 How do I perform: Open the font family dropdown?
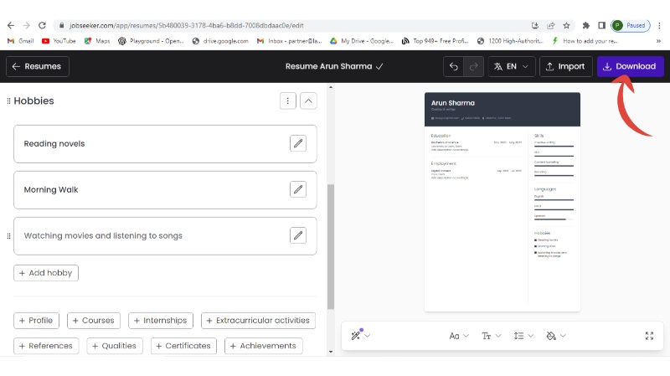459,336
